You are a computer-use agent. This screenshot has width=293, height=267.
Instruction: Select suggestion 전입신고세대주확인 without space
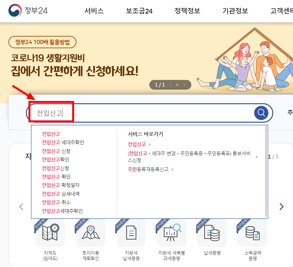point(62,211)
